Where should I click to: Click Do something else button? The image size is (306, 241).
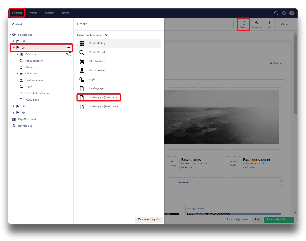tap(149, 220)
